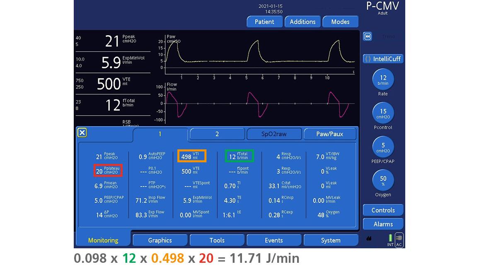Open the Patient window
This screenshot has height=269, width=479.
point(264,22)
